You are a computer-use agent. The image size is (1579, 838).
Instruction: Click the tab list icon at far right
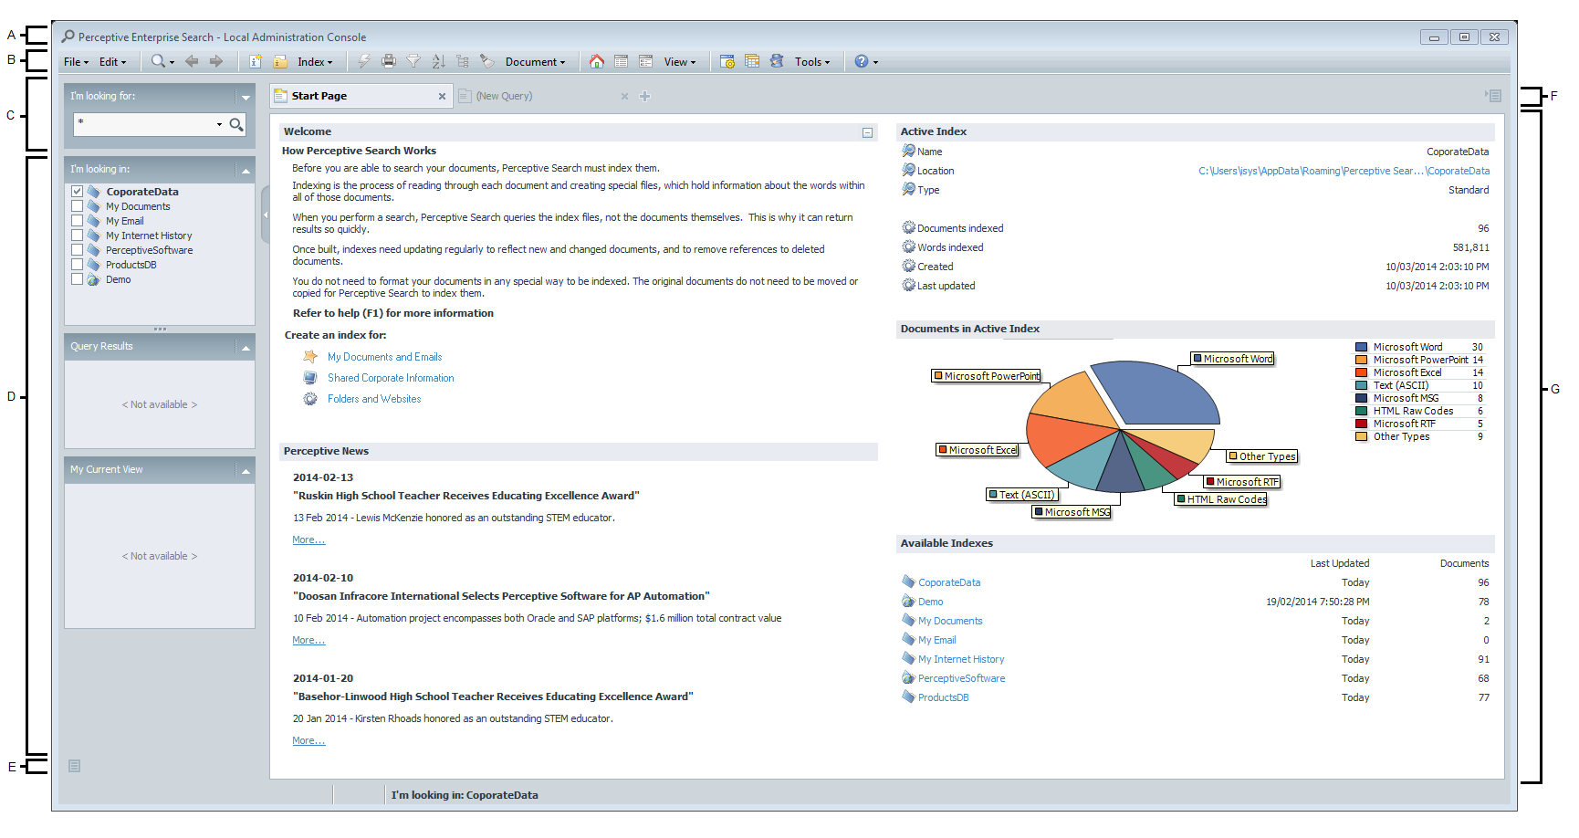pos(1493,95)
